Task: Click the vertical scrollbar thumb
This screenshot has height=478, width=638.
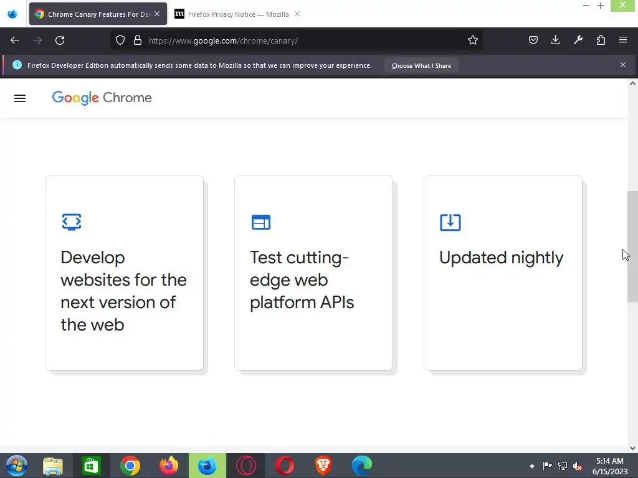Action: pyautogui.click(x=632, y=246)
